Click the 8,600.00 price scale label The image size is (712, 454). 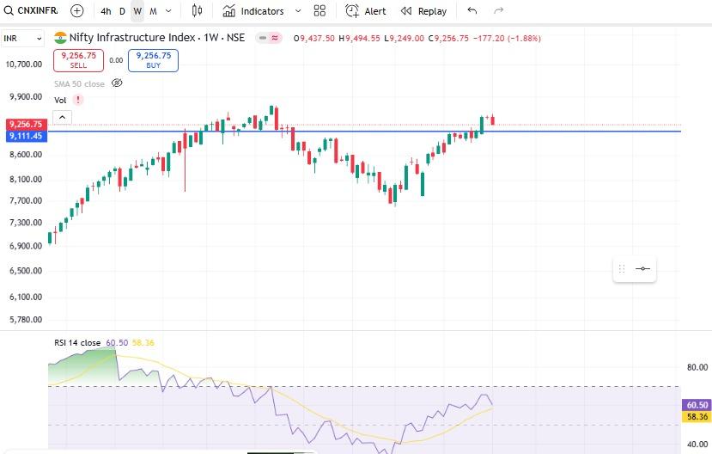[26, 155]
